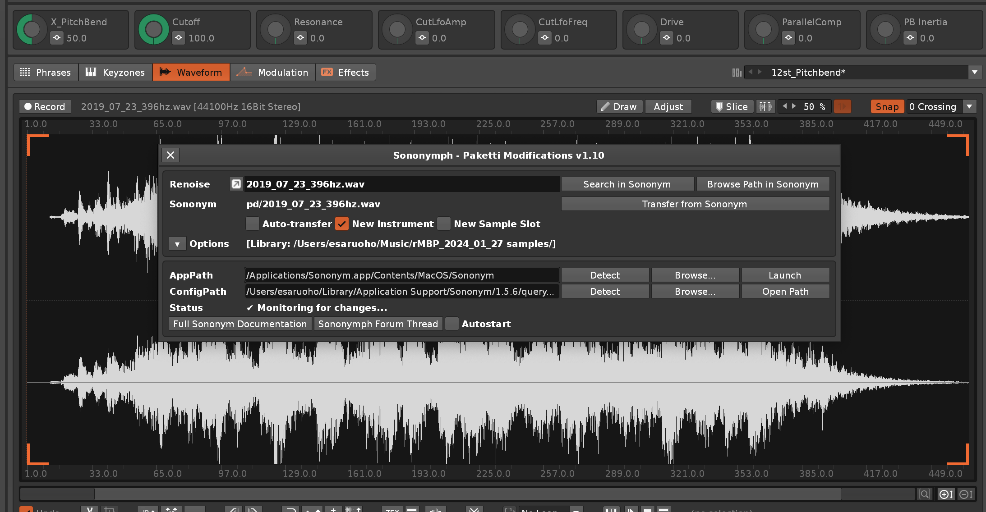Viewport: 986px width, 512px height.
Task: Click the Renoise filename input field
Action: pos(402,184)
